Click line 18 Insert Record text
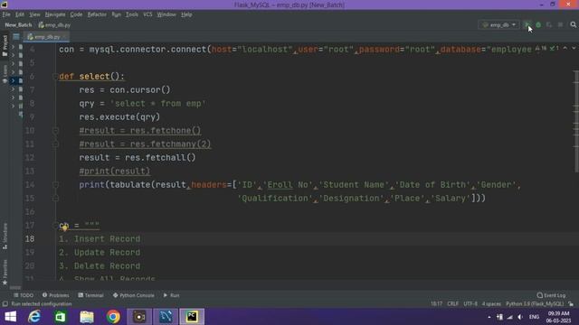The image size is (579, 325). coord(100,238)
